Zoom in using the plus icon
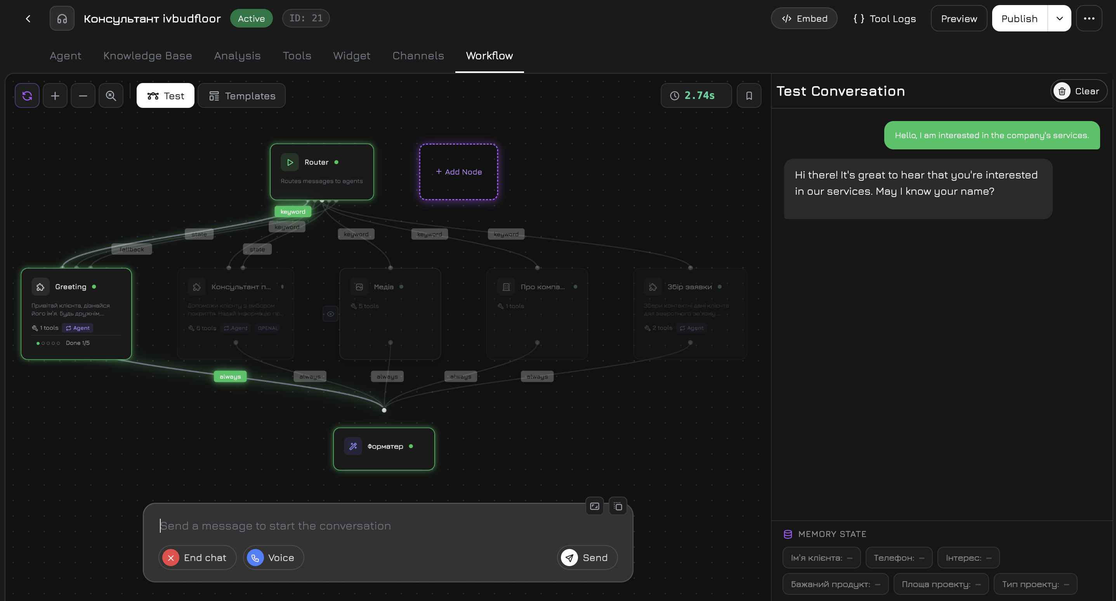 tap(55, 95)
